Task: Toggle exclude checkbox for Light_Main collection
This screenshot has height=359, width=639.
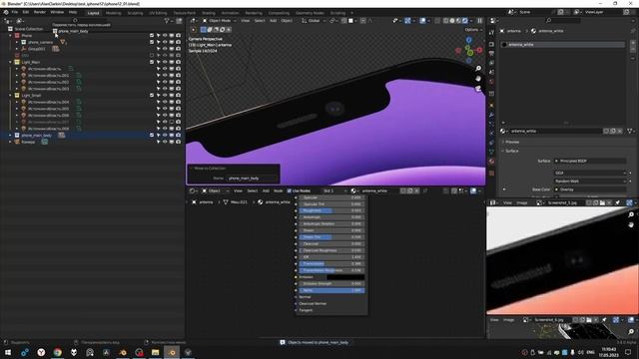Action: tap(152, 62)
